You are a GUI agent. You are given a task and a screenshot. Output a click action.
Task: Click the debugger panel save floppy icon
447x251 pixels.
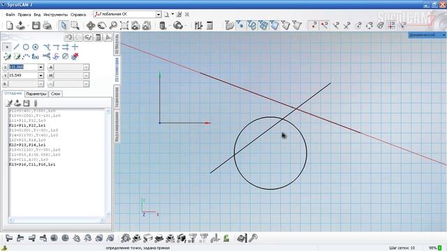coord(27,103)
